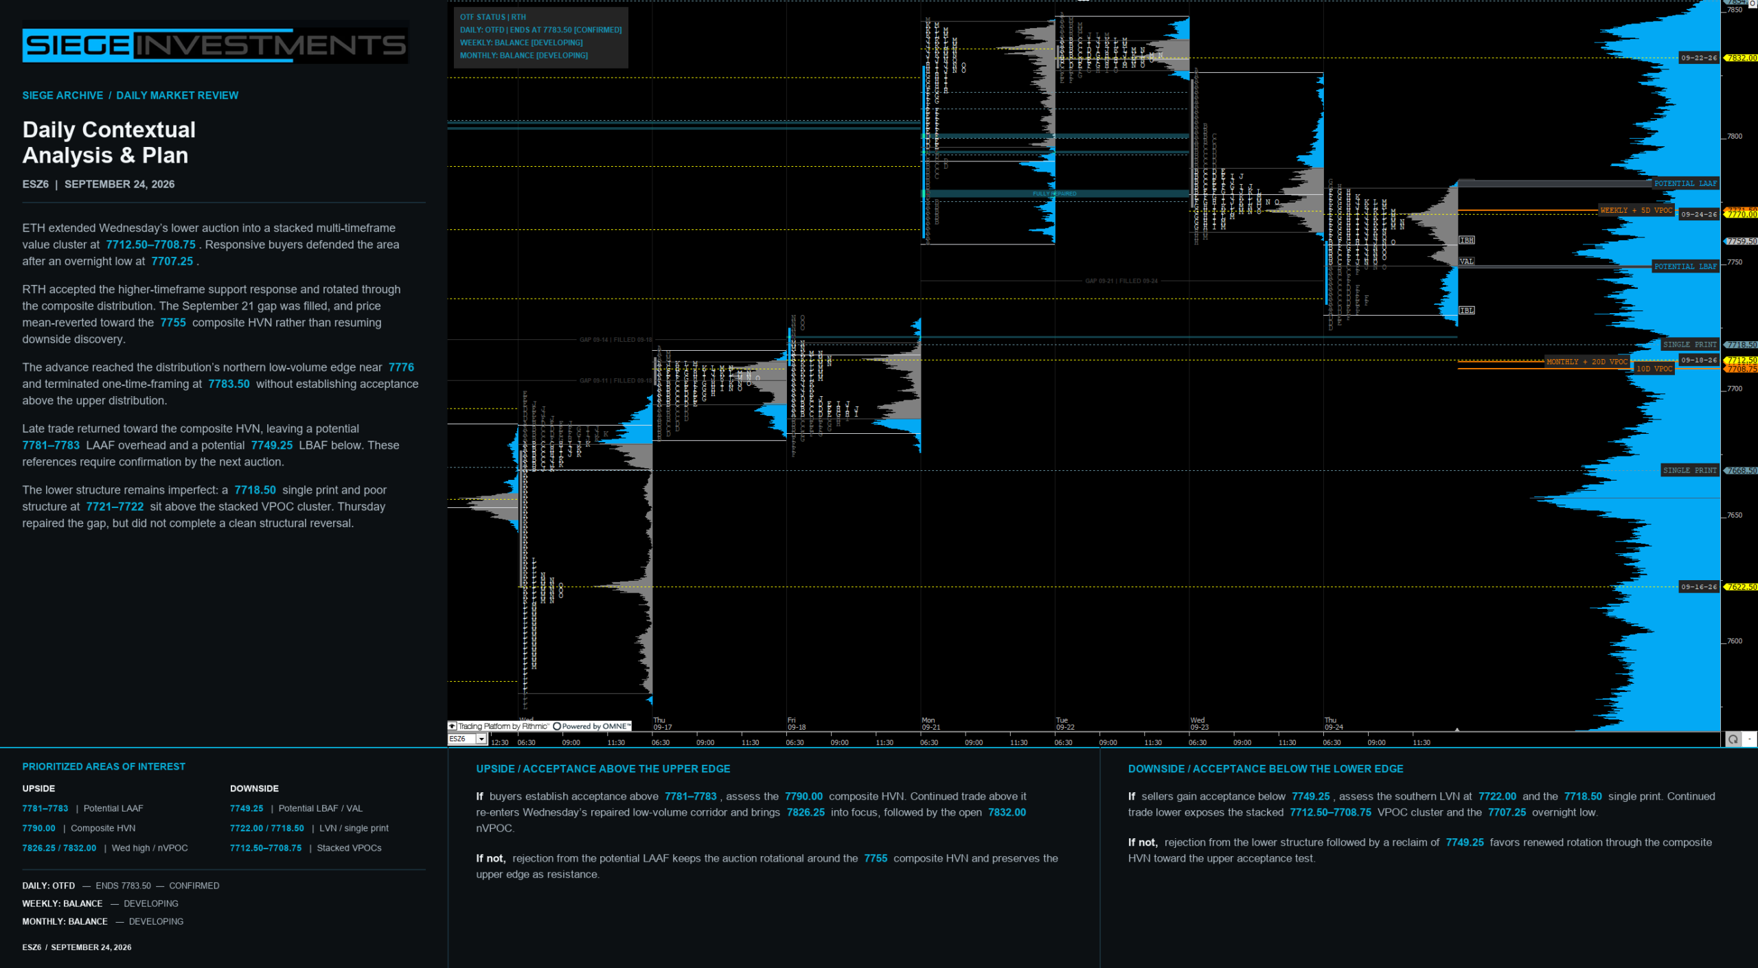Click the OMNE circle logo icon
The image size is (1758, 968).
(x=557, y=726)
